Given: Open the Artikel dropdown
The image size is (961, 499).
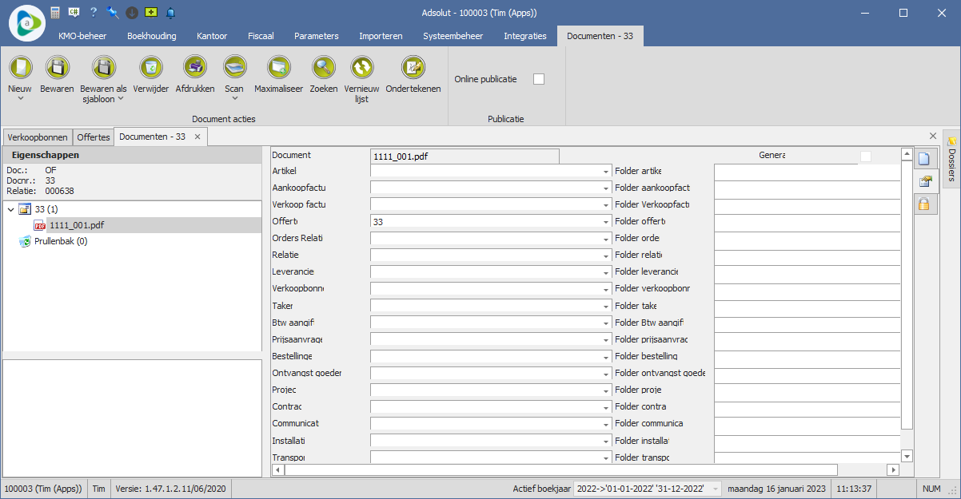Looking at the screenshot, I should click(605, 172).
